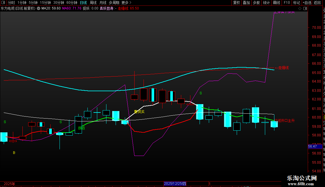Open the 多周期 multi-period view
The image size is (325, 187).
[x=114, y=3]
